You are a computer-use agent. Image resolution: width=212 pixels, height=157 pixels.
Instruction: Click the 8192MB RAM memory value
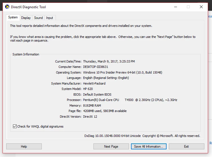point(92,106)
